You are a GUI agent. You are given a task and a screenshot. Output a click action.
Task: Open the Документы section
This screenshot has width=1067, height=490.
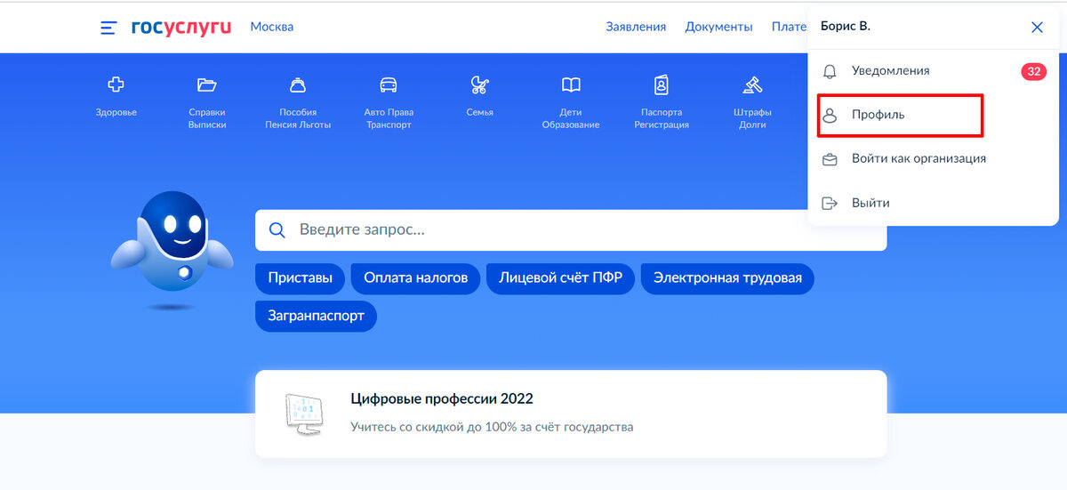[x=719, y=27]
